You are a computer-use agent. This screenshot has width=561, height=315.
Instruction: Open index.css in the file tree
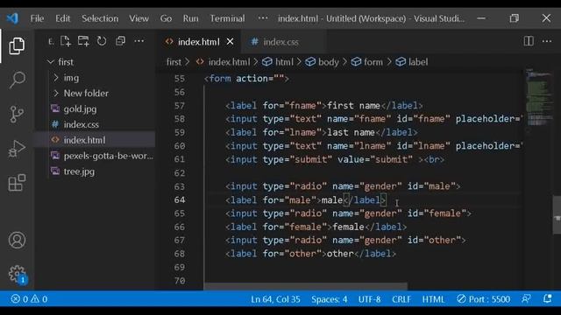82,124
